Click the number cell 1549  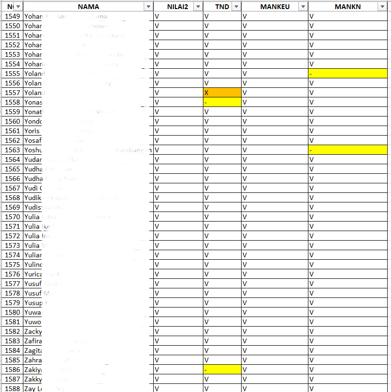[x=12, y=16]
